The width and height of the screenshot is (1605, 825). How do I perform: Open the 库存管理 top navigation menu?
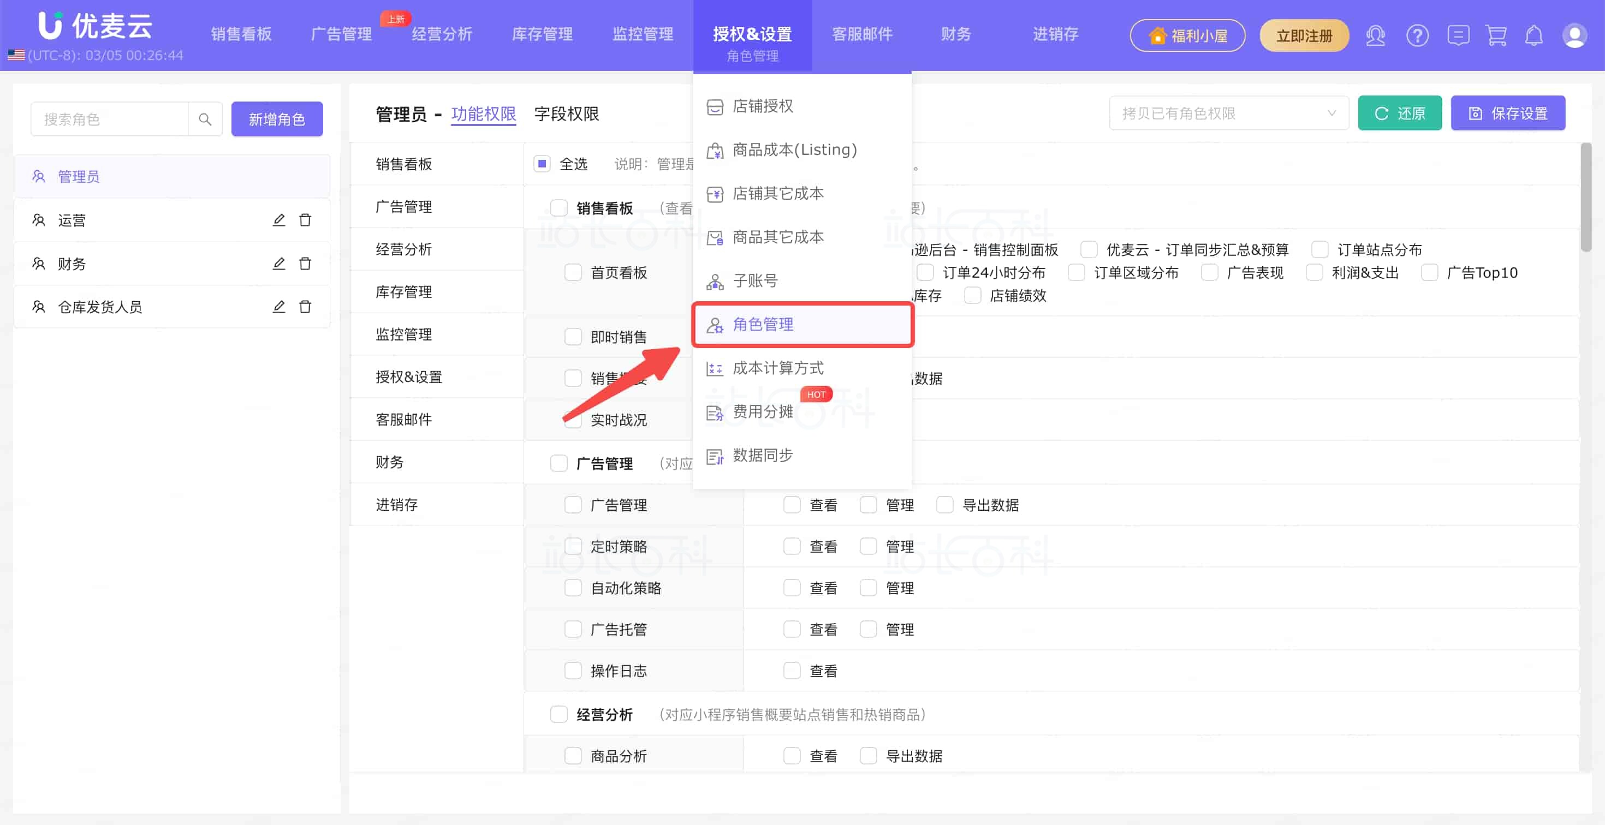(542, 34)
